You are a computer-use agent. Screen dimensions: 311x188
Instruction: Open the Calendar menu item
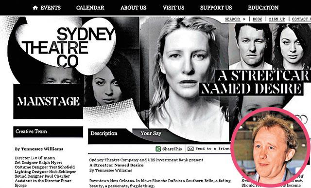pos(90,8)
